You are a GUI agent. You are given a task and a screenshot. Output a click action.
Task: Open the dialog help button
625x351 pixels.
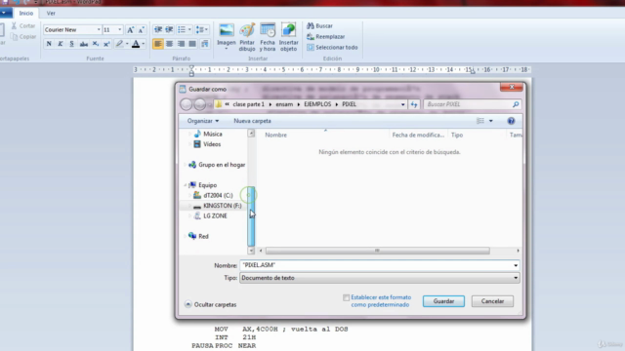[511, 121]
